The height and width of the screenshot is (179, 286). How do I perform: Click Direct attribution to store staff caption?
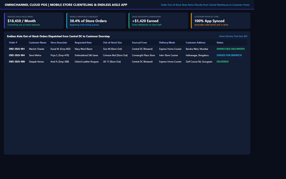click(147, 25)
